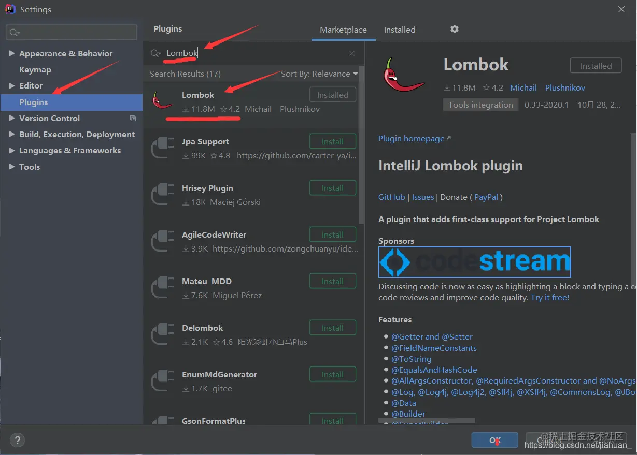Expand Appearance & Behavior settings
The height and width of the screenshot is (455, 637).
[12, 53]
